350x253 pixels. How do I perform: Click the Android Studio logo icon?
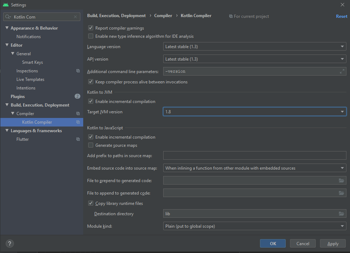coord(5,5)
